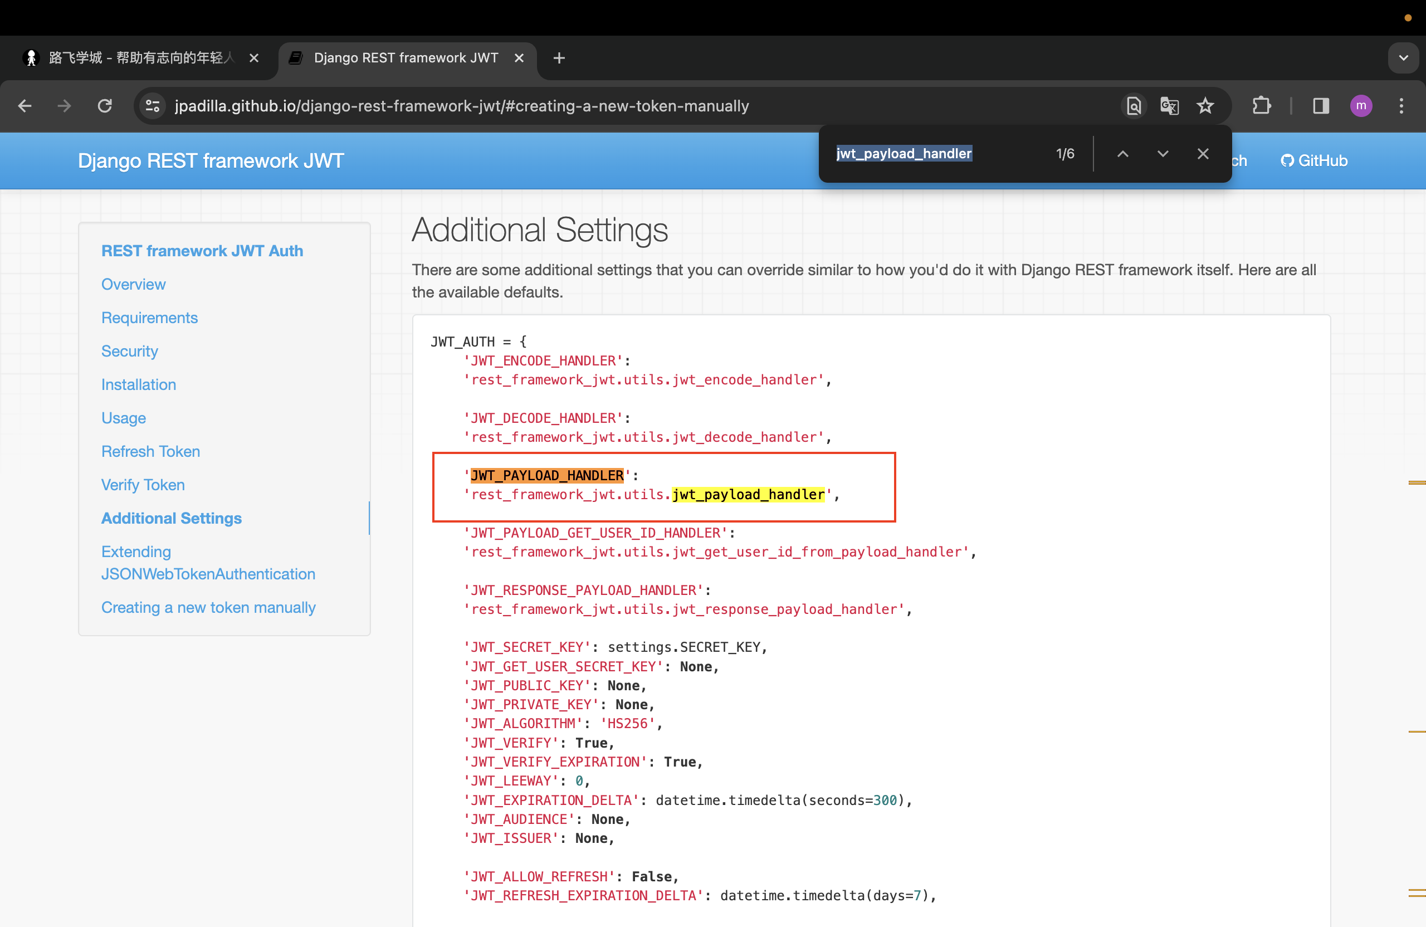This screenshot has height=927, width=1426.
Task: Click the browser forward arrow
Action: (64, 106)
